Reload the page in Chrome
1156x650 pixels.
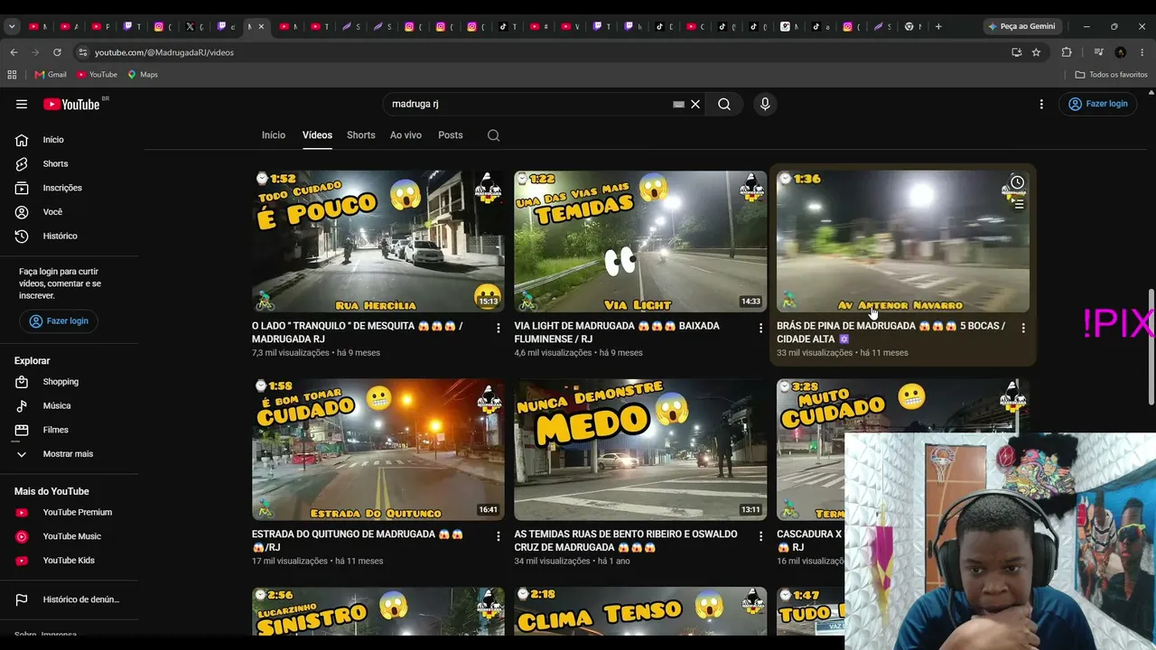point(57,52)
